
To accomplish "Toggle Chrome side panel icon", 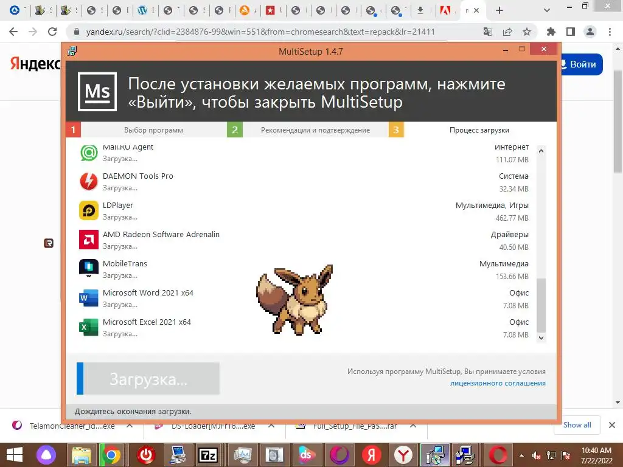I will coord(571,32).
